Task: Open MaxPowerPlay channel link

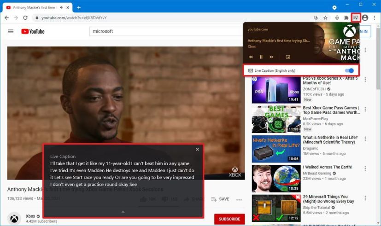Action: point(316,119)
